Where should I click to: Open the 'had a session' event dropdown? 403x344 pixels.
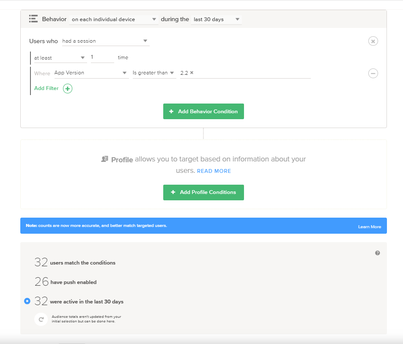click(x=105, y=41)
